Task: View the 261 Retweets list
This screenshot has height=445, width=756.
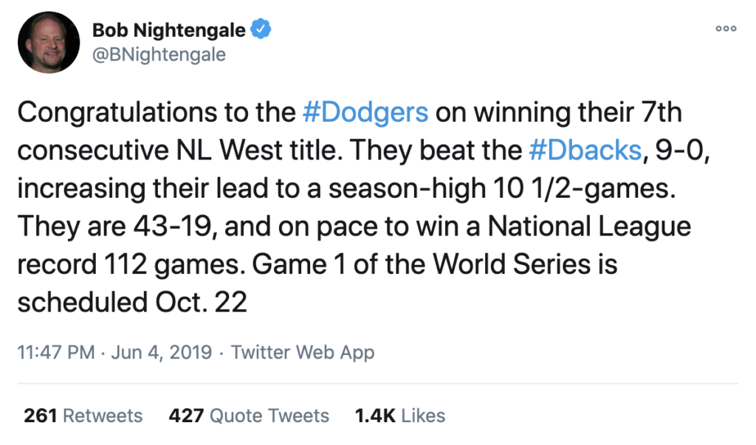Action: coord(83,415)
